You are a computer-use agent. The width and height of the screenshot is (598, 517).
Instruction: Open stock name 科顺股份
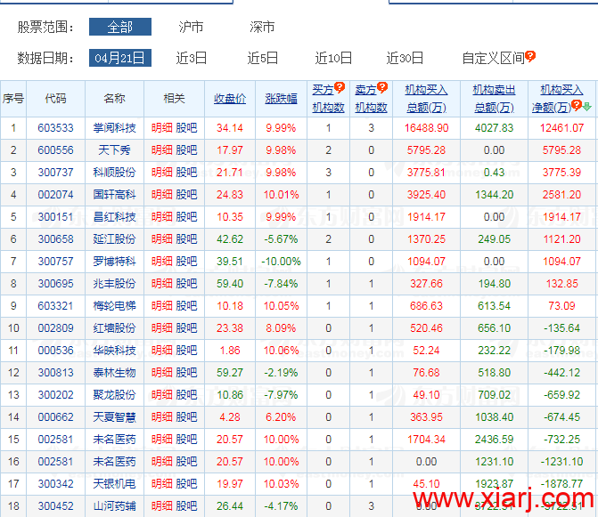coord(114,173)
